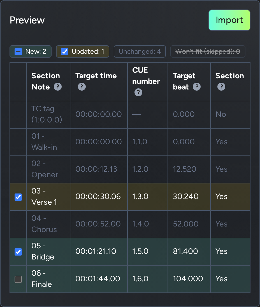Image resolution: width=260 pixels, height=307 pixels.
Task: Click target beat 81.400
Action: [x=185, y=251]
